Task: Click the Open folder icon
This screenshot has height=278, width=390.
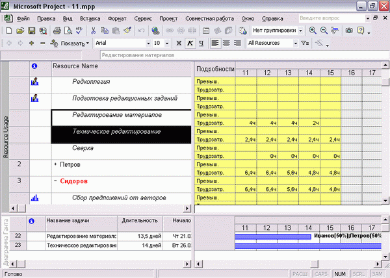Action: [20, 31]
